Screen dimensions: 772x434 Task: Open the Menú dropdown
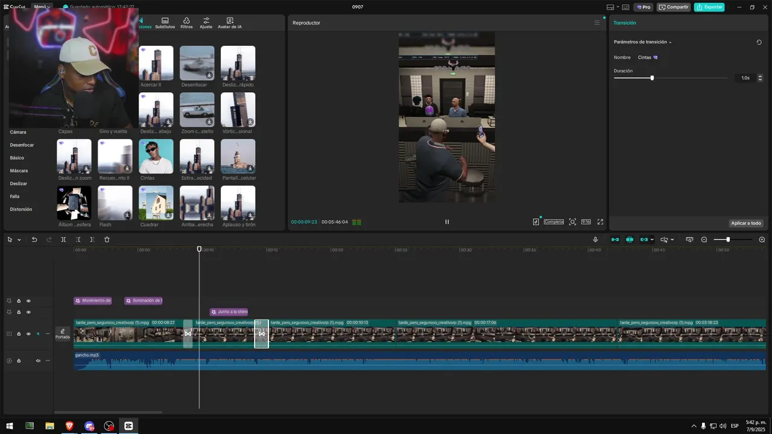click(x=42, y=7)
